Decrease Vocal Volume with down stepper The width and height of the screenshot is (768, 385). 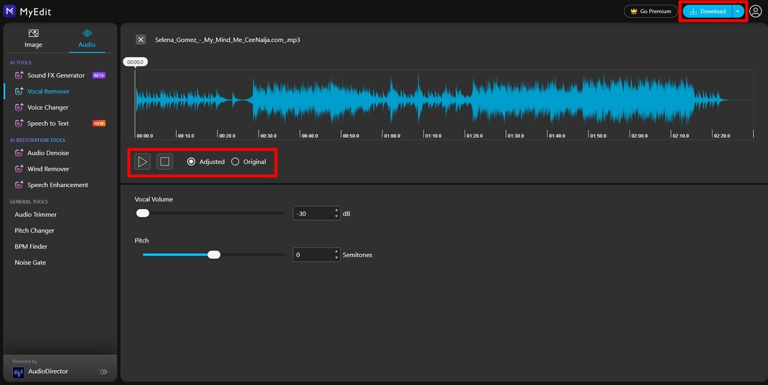(337, 217)
